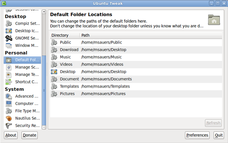Open GNOME Settings wrench icon
This screenshot has height=143, width=228.
(x=9, y=38)
